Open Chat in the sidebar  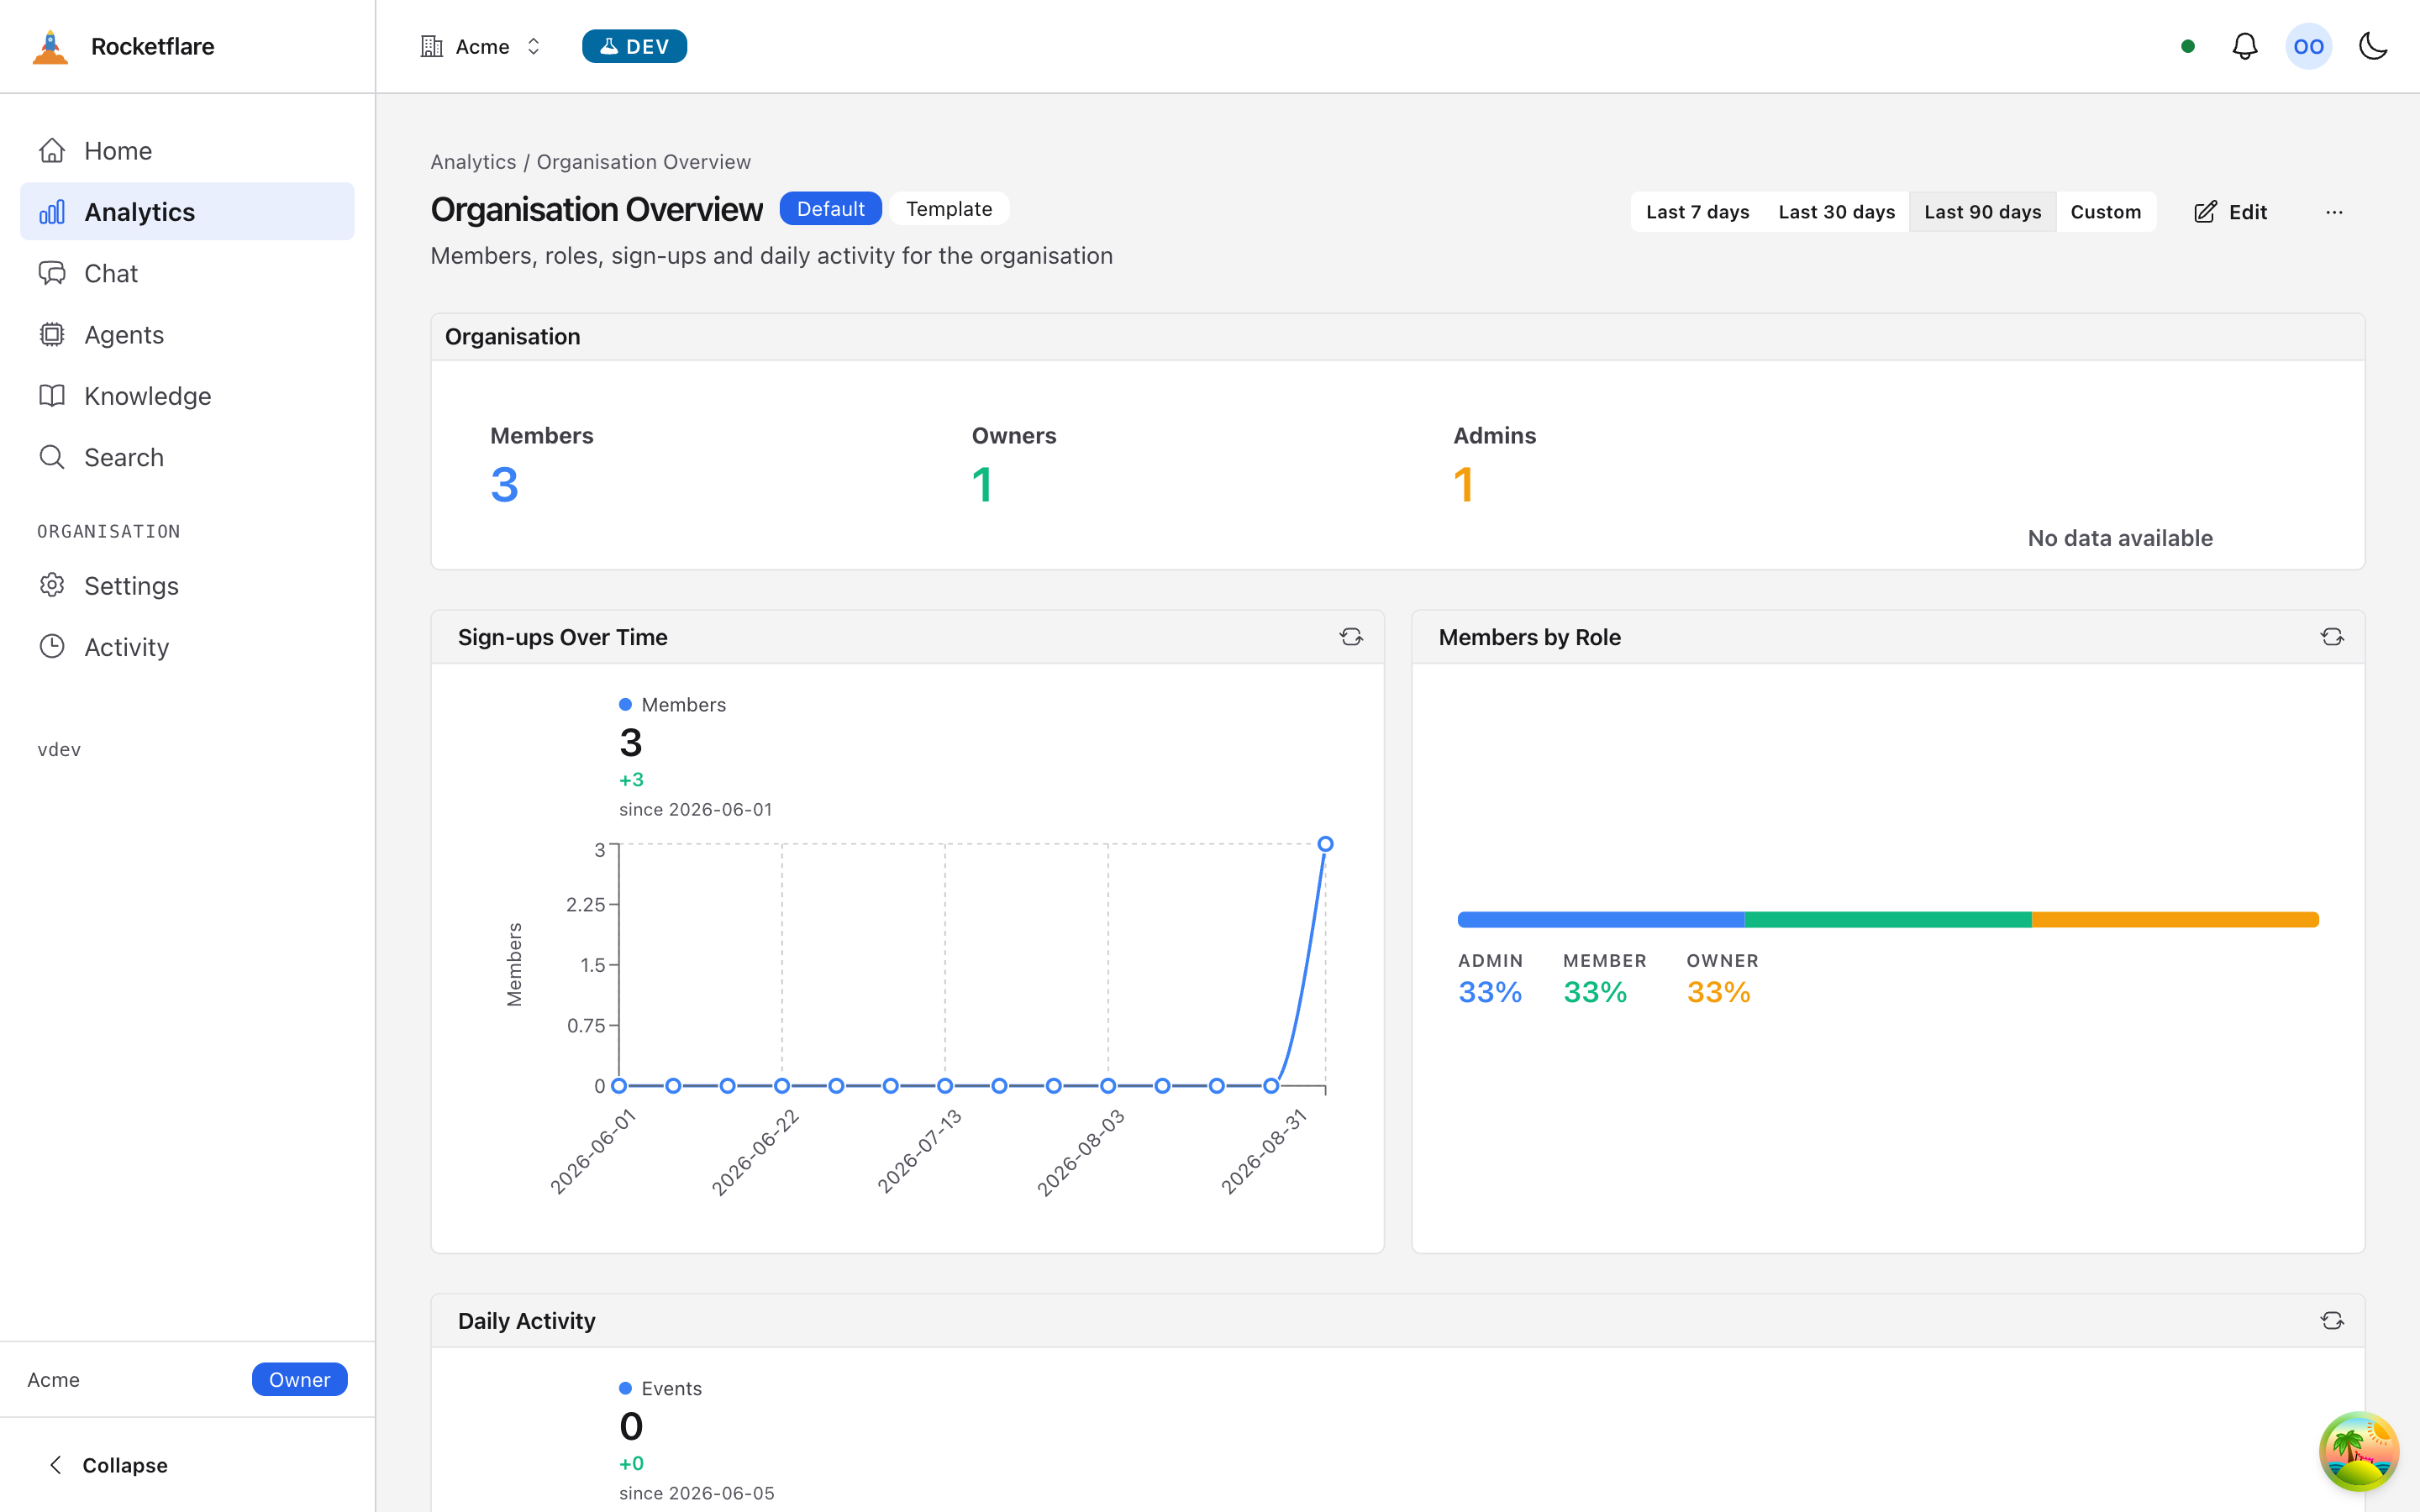187,273
